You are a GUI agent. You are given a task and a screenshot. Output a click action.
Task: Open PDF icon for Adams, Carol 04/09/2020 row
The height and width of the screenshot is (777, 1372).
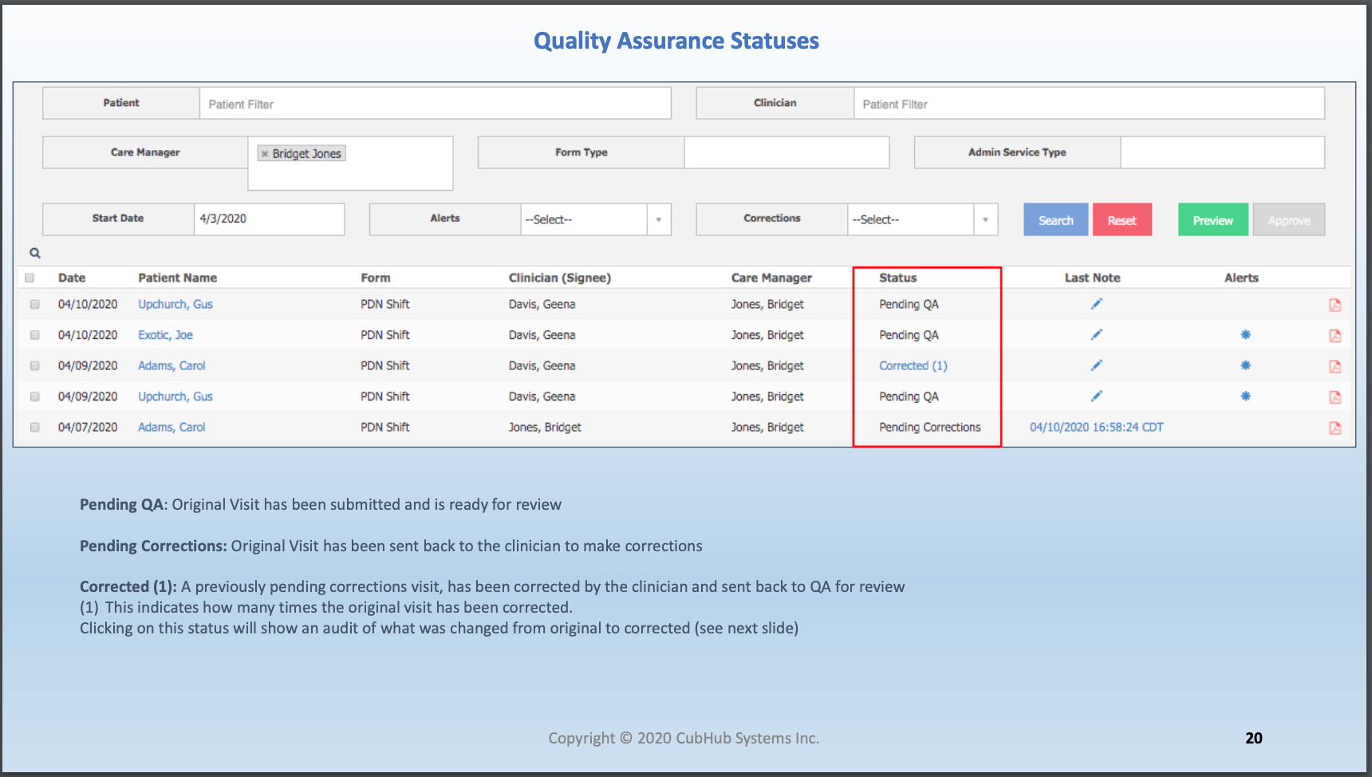(1335, 366)
